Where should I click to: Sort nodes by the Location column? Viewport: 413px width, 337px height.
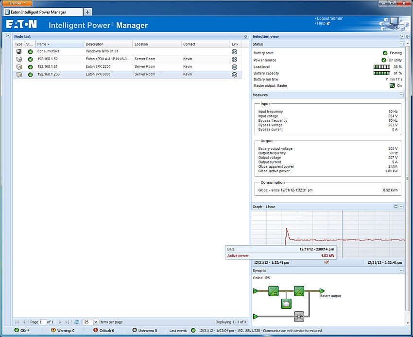(157, 44)
